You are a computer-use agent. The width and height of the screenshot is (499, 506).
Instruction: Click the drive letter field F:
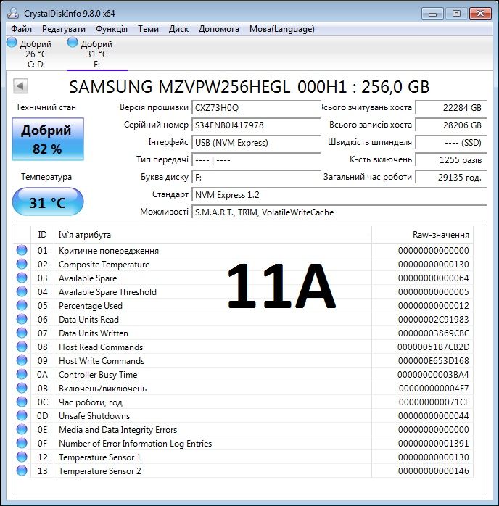(x=256, y=177)
